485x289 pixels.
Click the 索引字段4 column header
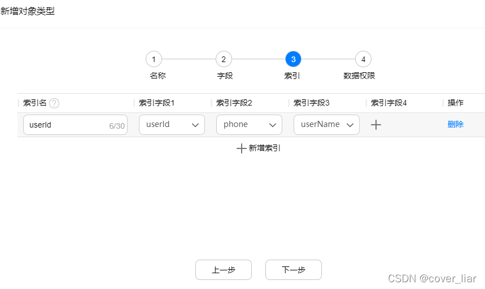[x=388, y=103]
